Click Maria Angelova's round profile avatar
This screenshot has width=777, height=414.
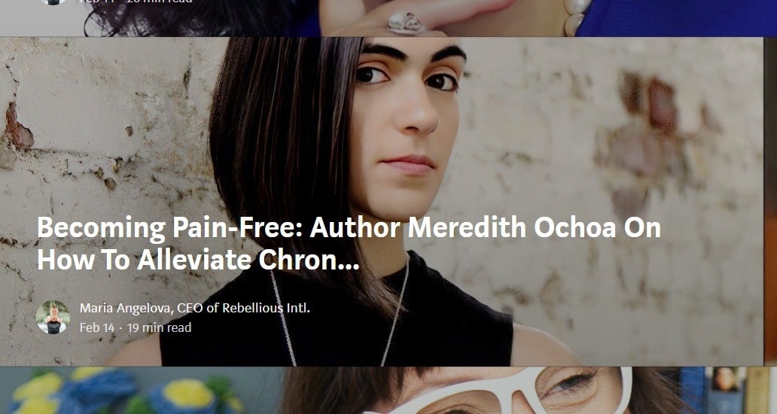pyautogui.click(x=53, y=317)
